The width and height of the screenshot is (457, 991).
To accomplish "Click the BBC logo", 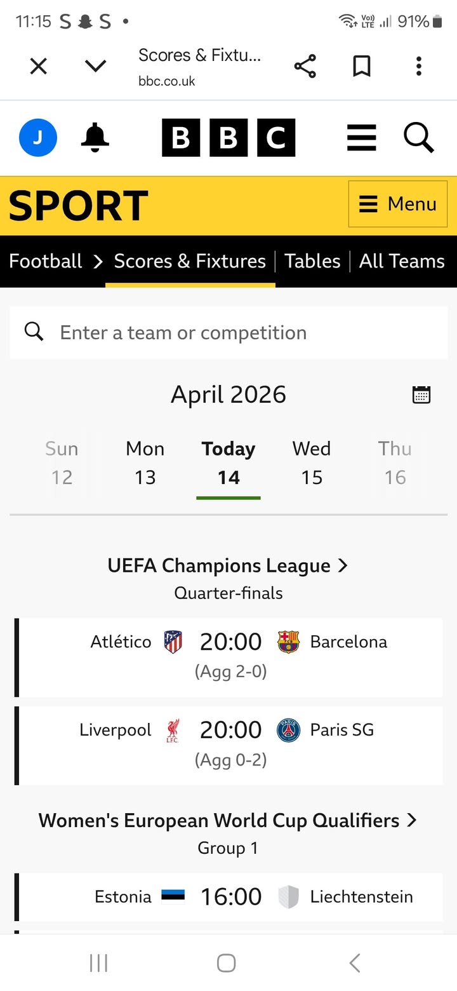I will click(x=228, y=137).
